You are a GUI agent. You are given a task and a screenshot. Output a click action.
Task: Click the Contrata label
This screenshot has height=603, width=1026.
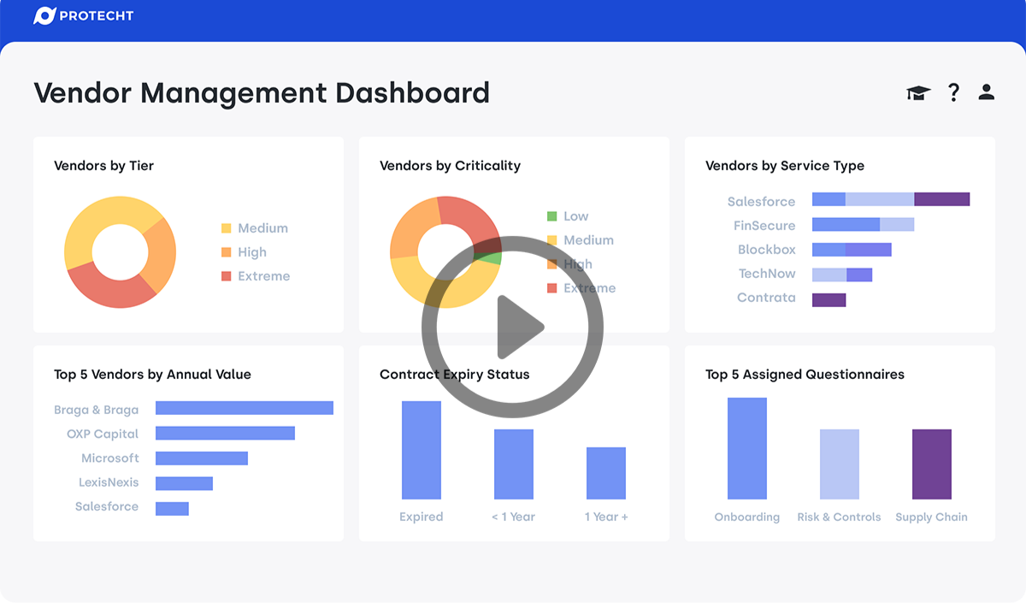(766, 298)
